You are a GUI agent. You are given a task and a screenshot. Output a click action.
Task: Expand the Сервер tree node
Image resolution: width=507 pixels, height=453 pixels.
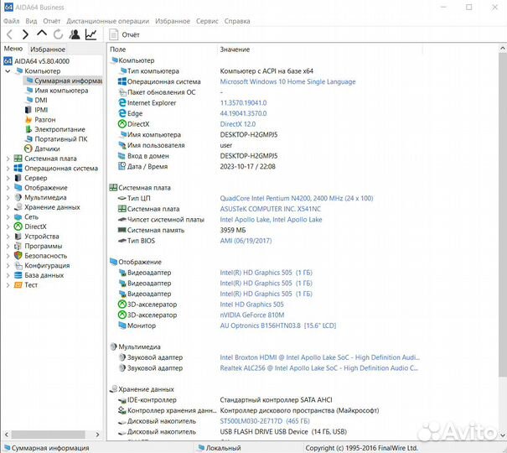(8, 178)
